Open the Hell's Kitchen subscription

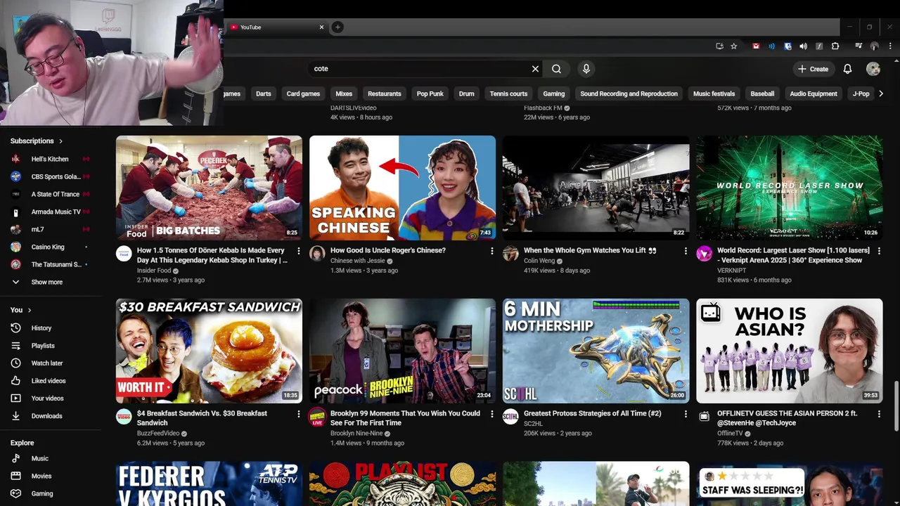tap(51, 159)
